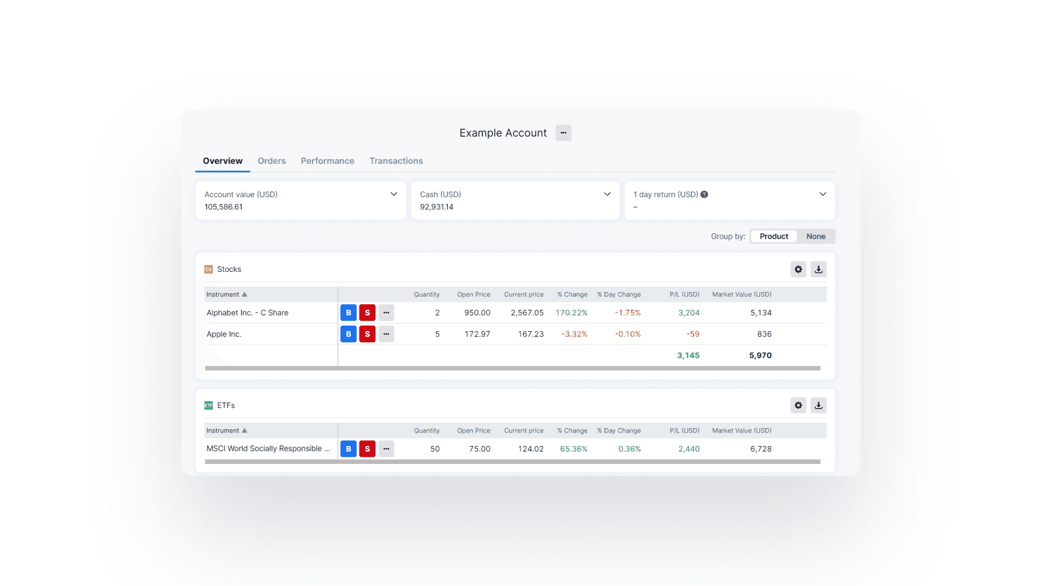Open ETFs table settings gear
Viewport: 1042px width, 586px height.
tap(798, 405)
